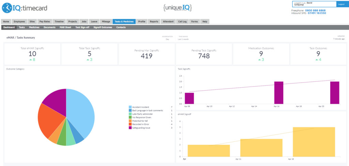Click the Total Task Signoffs card
The image size is (349, 166).
90,54
